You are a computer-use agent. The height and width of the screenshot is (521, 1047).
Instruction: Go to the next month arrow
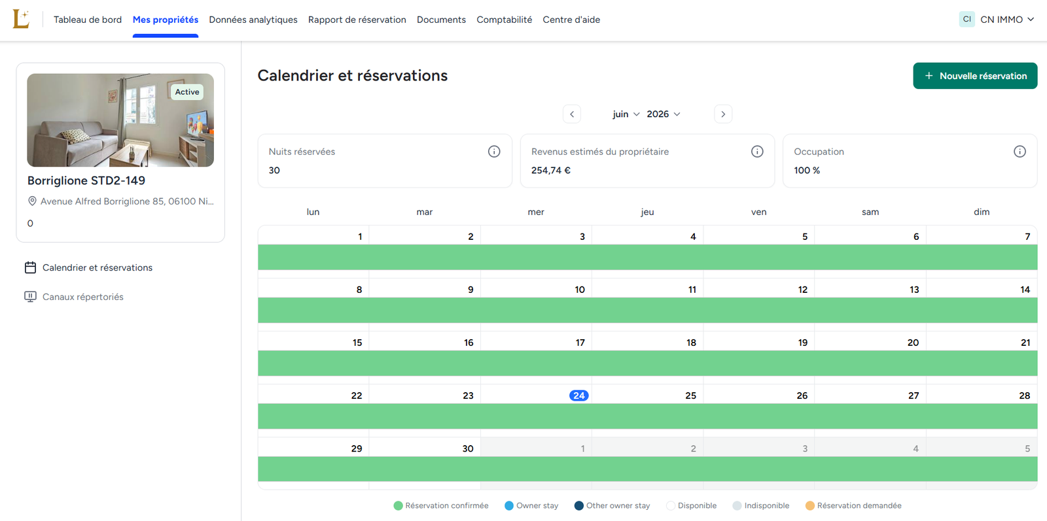(723, 114)
